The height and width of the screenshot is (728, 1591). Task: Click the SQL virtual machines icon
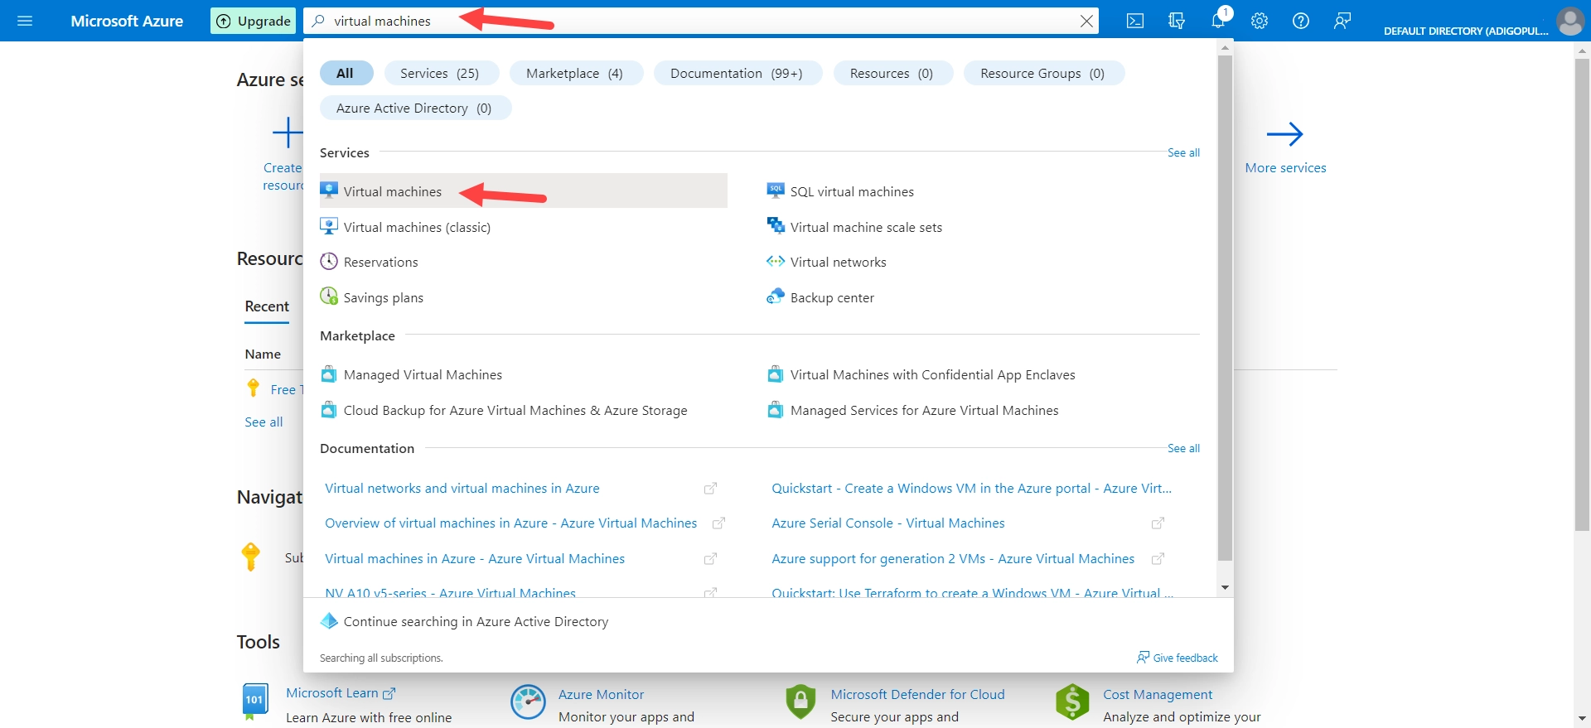tap(776, 190)
